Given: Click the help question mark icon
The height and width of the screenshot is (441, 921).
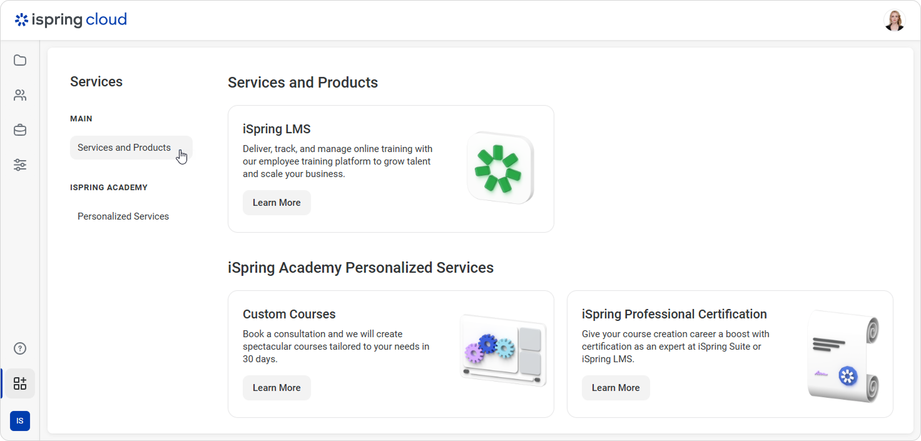Looking at the screenshot, I should 20,348.
